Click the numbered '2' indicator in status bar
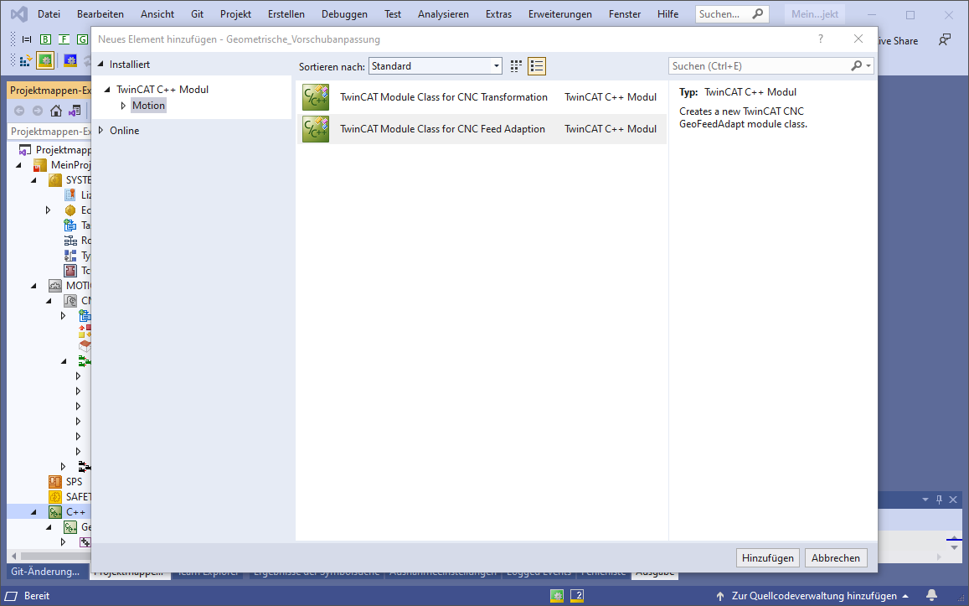Screen dimensions: 969x606 coord(576,595)
